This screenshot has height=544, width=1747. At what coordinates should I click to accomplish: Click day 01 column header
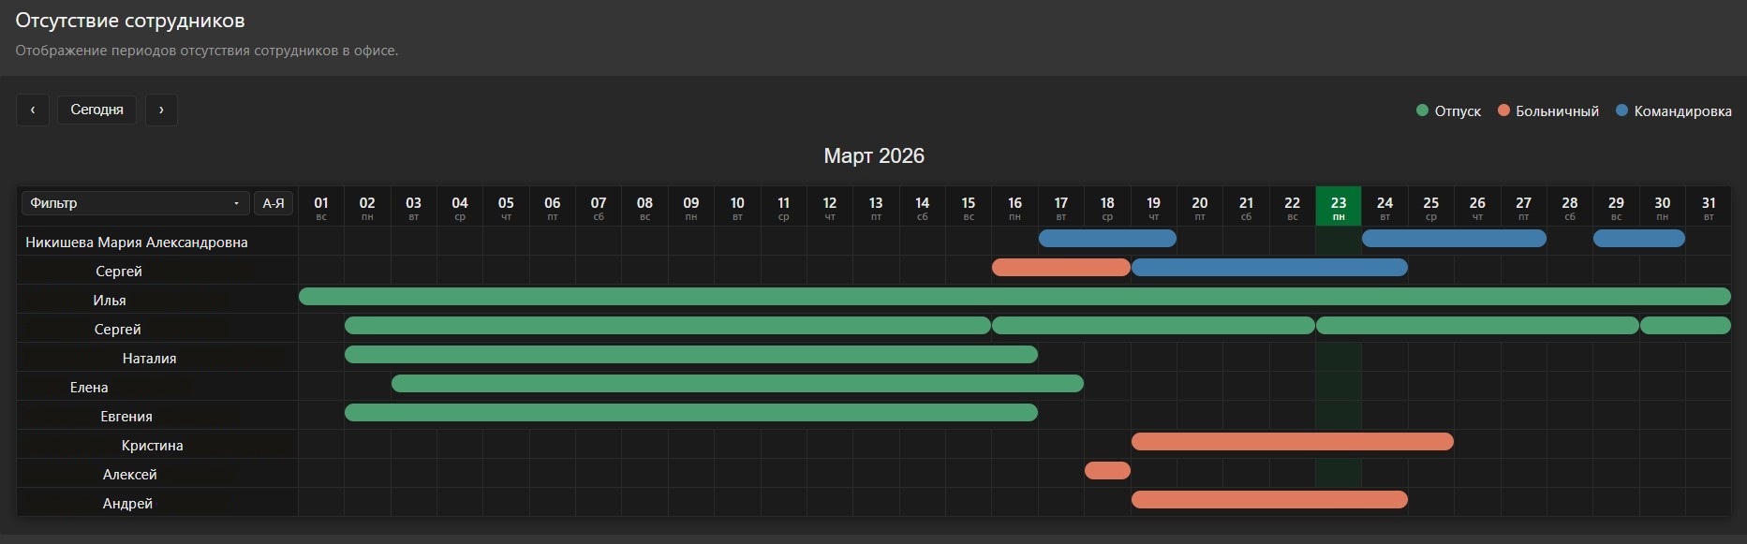tap(321, 207)
